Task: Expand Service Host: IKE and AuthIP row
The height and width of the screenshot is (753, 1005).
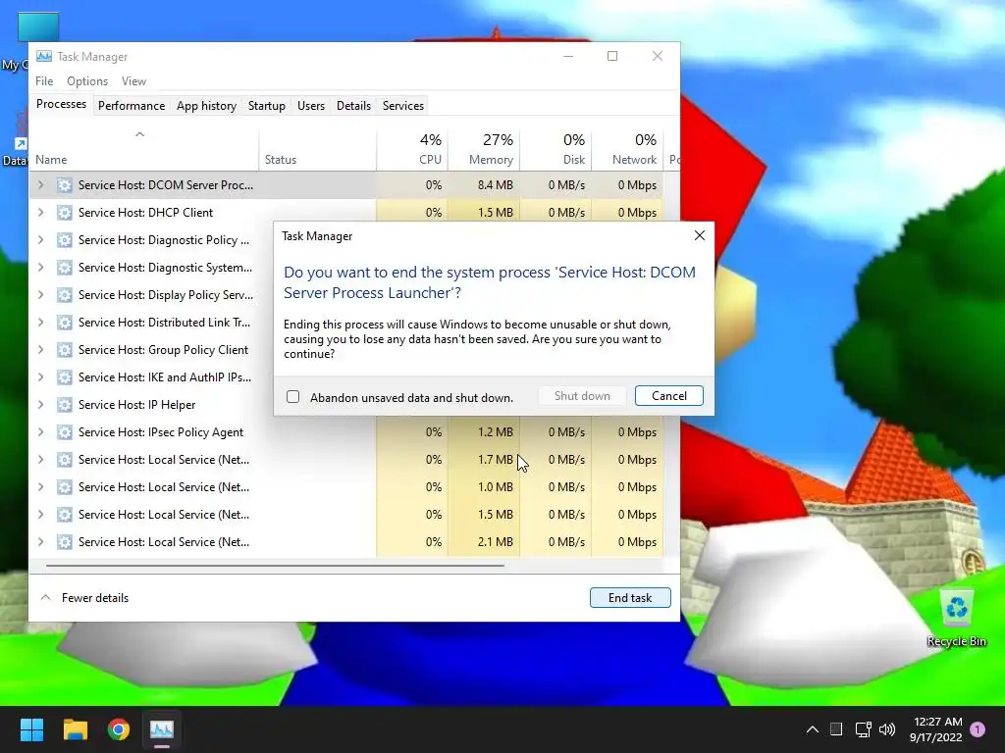Action: click(41, 377)
